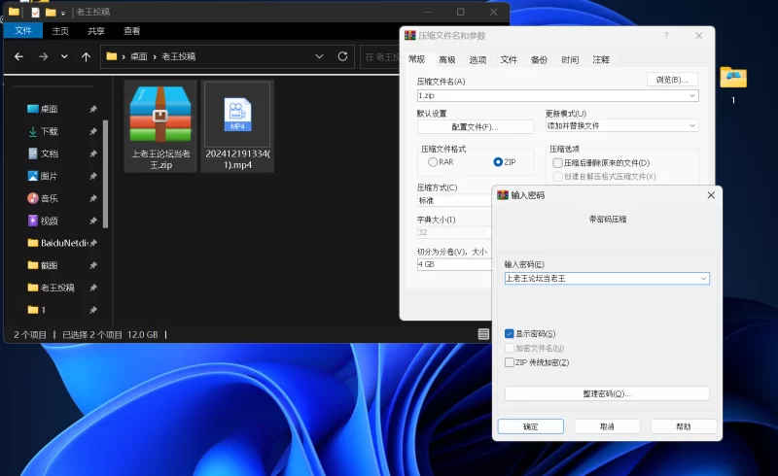Open the 共享 ribbon tab
Screen dimensions: 778x476
(x=95, y=31)
